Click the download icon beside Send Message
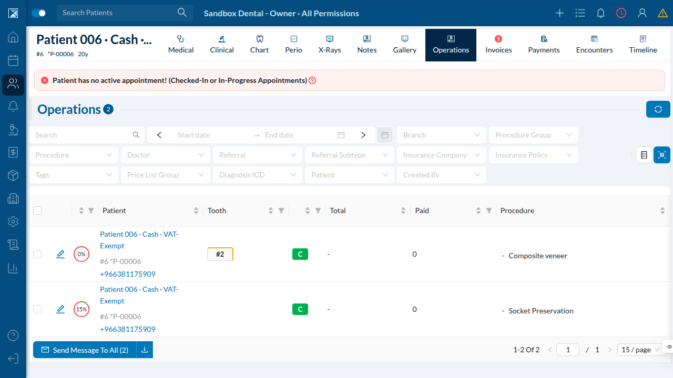This screenshot has height=378, width=673. pos(145,350)
